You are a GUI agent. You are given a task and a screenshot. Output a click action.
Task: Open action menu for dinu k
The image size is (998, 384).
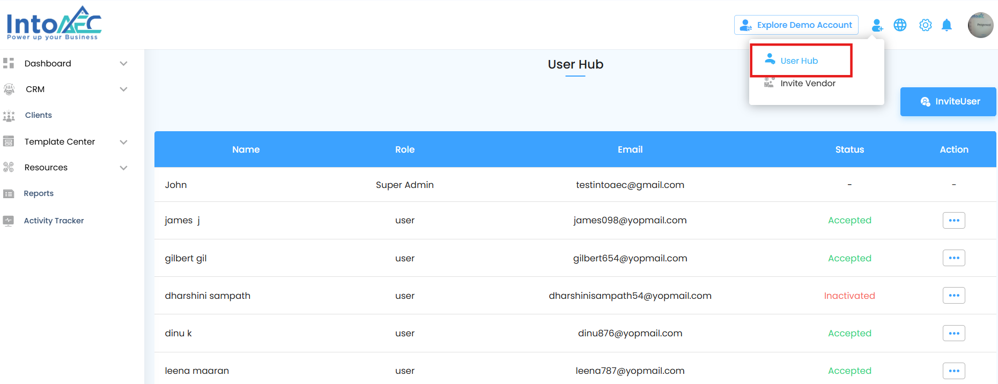953,333
